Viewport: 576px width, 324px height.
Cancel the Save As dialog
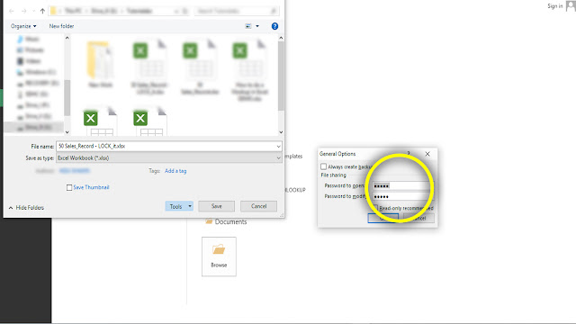tap(258, 206)
